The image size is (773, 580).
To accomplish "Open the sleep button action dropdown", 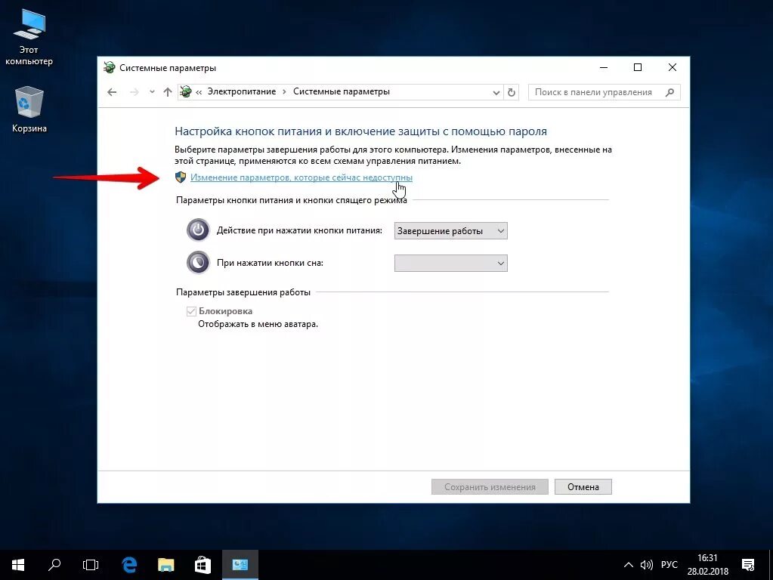I will (x=450, y=263).
